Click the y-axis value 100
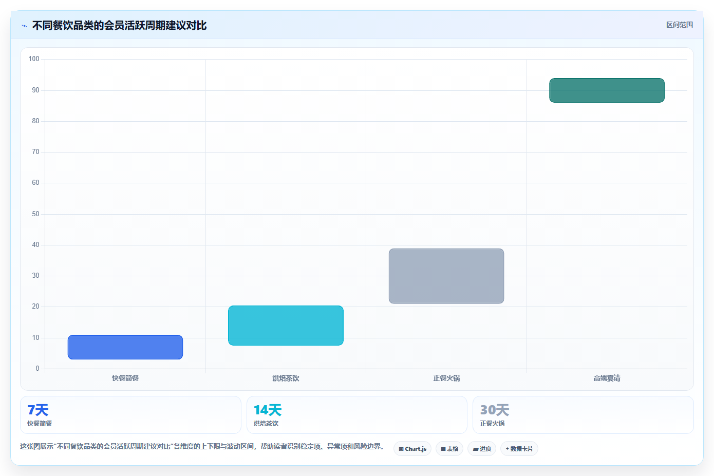 tap(34, 59)
